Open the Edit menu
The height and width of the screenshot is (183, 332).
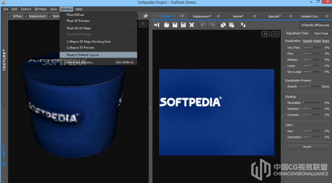click(x=14, y=9)
